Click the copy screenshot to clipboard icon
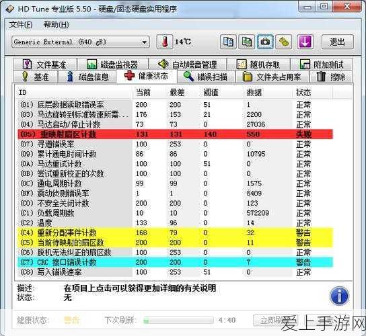 coord(246,42)
